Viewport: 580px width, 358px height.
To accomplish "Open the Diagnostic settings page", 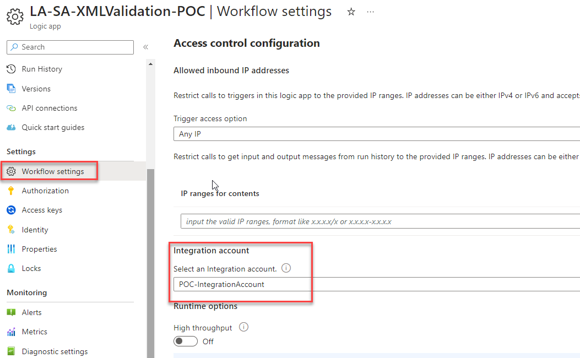I will (x=55, y=351).
